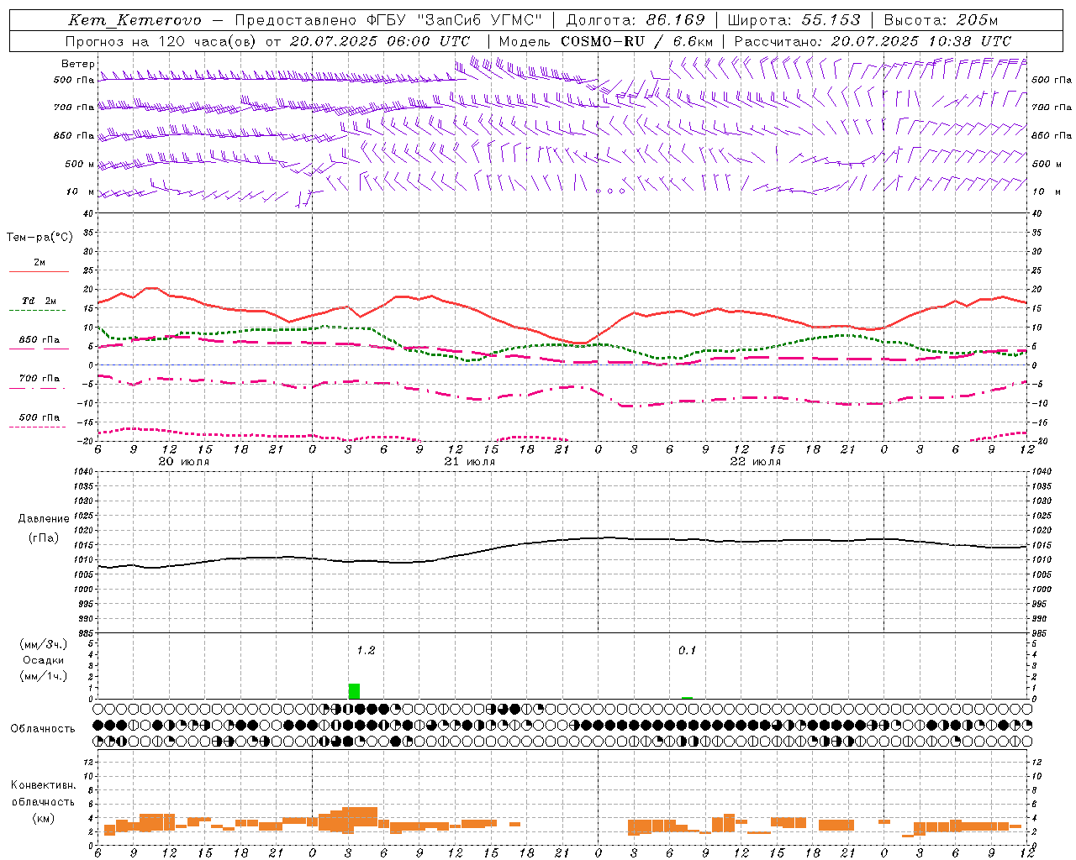The image size is (1076, 860).
Task: Click the Тем-ра(°C) axis title
Action: (40, 238)
